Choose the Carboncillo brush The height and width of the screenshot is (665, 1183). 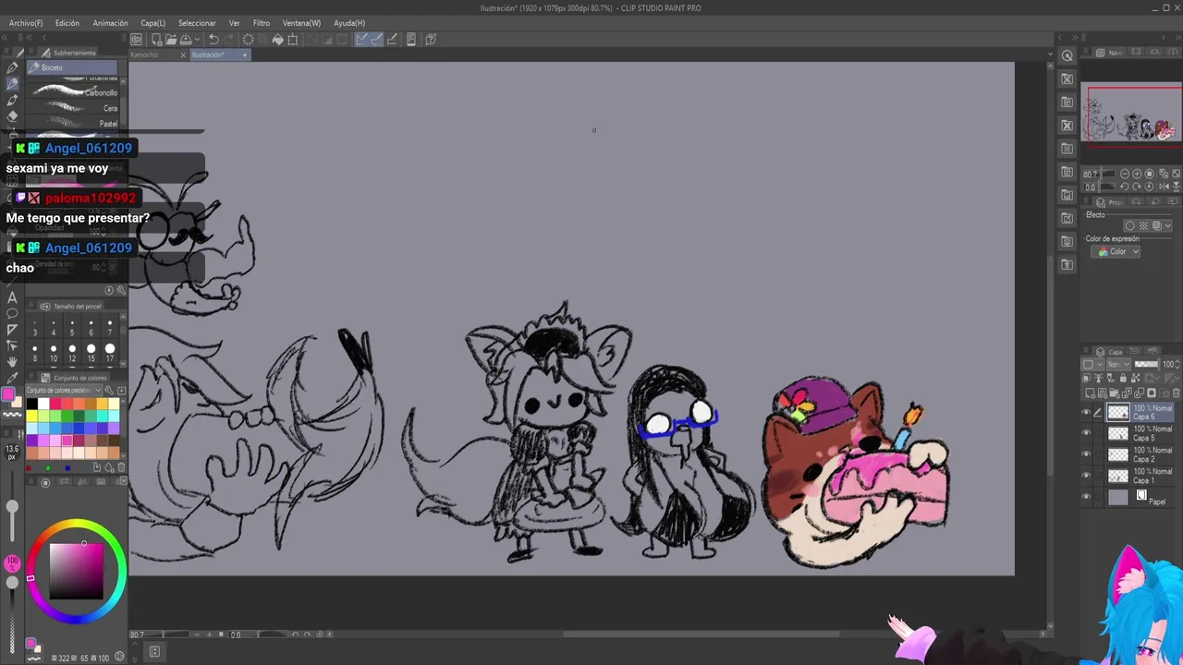[x=74, y=92]
